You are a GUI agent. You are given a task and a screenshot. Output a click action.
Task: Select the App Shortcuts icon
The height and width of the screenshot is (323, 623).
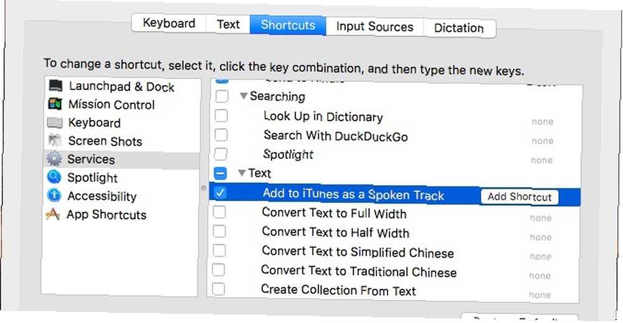pyautogui.click(x=53, y=214)
